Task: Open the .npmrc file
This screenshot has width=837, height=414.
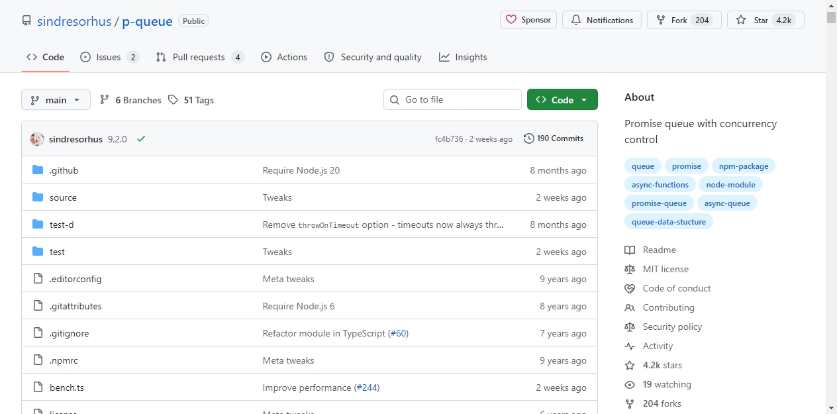Action: [x=64, y=360]
